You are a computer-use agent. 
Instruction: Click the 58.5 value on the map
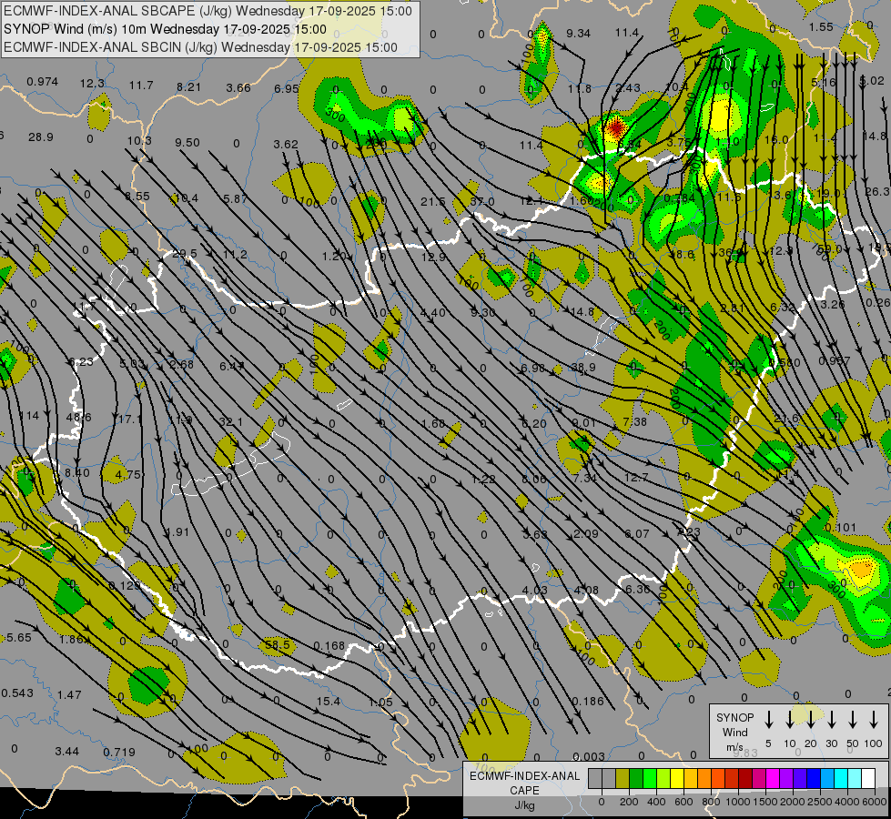point(277,645)
